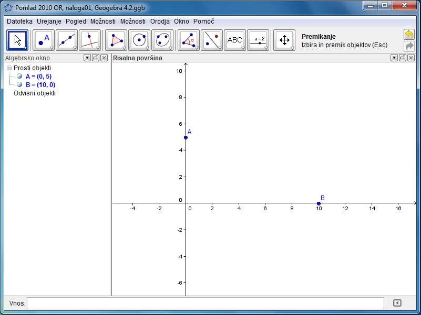Select the Move Graphics View tool
The image size is (421, 315).
point(284,40)
